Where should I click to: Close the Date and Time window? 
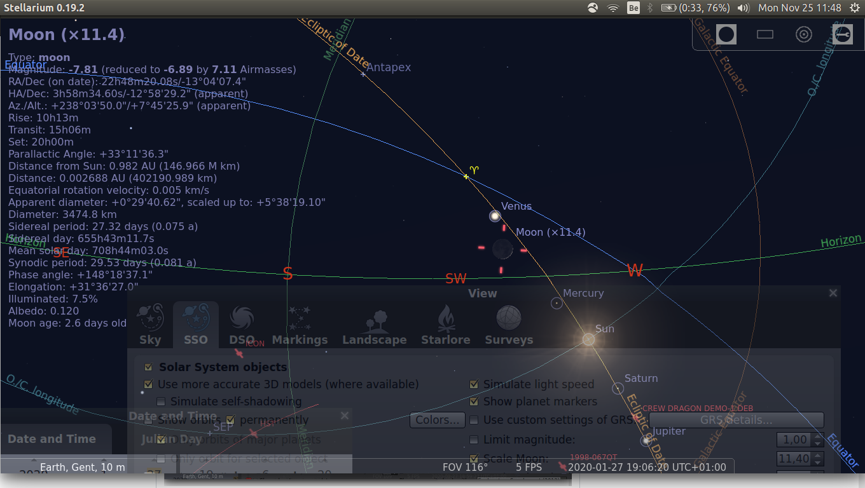pos(344,416)
